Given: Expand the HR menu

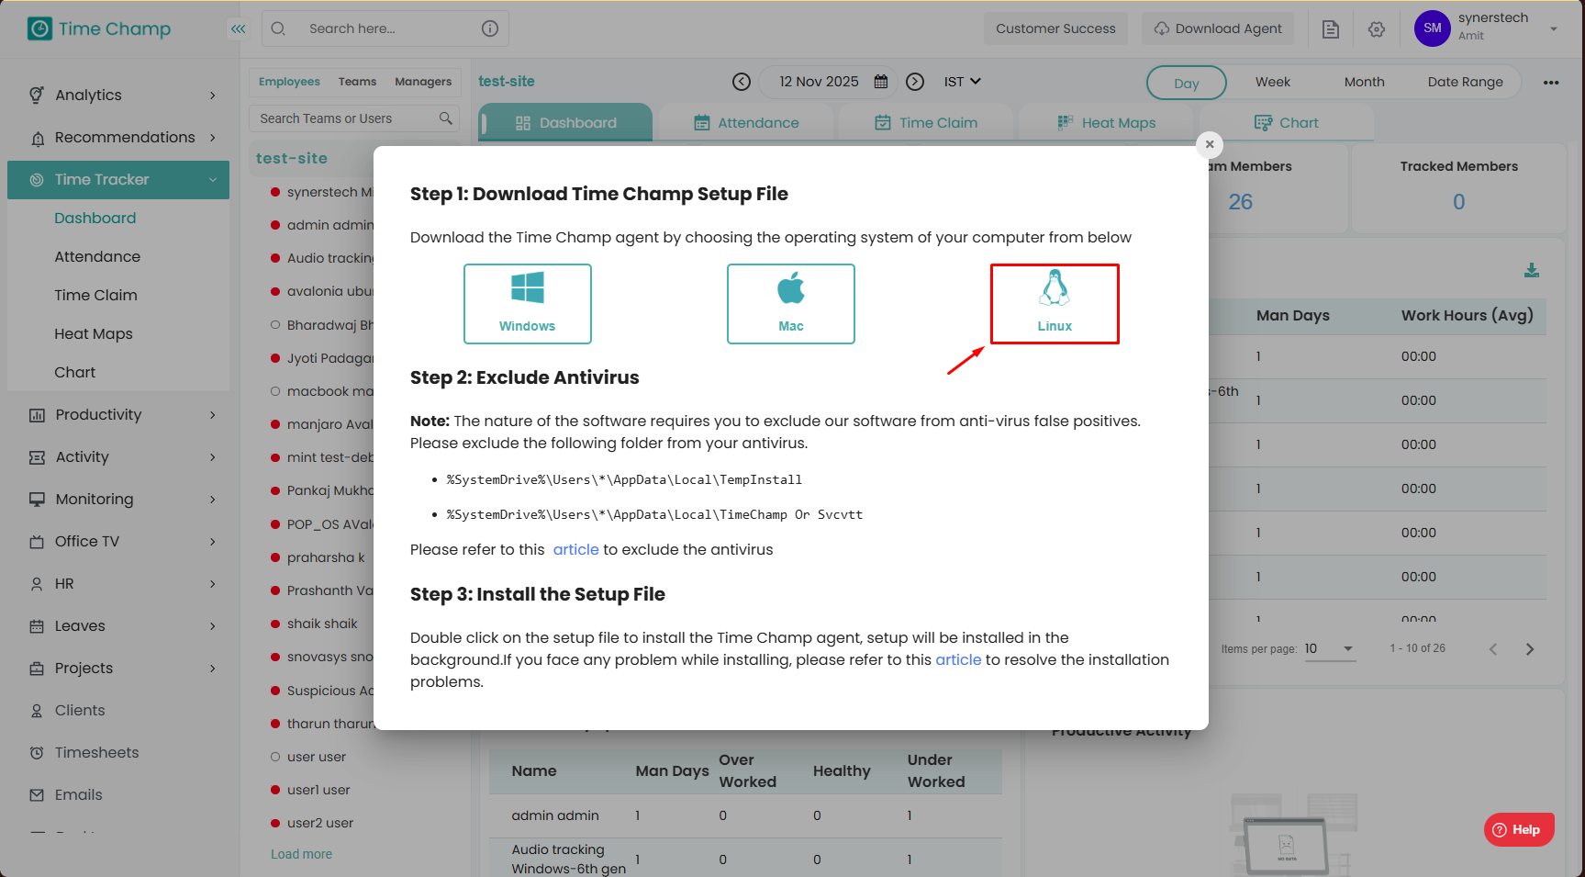Looking at the screenshot, I should (x=118, y=583).
